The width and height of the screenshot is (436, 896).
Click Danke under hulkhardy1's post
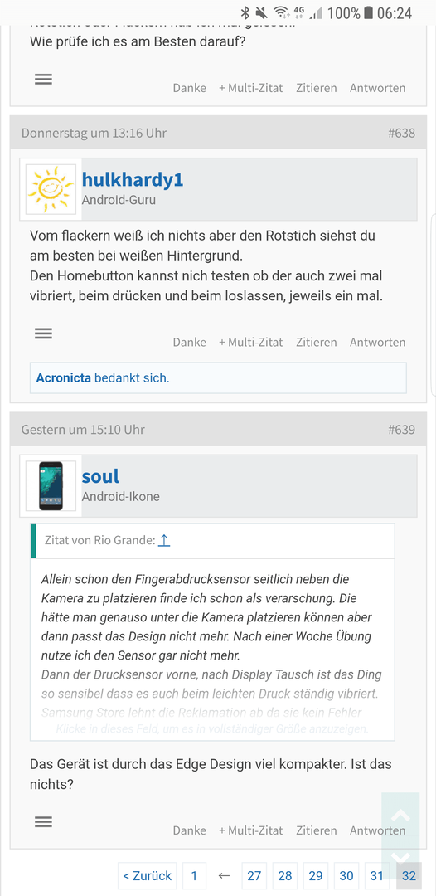pyautogui.click(x=190, y=343)
